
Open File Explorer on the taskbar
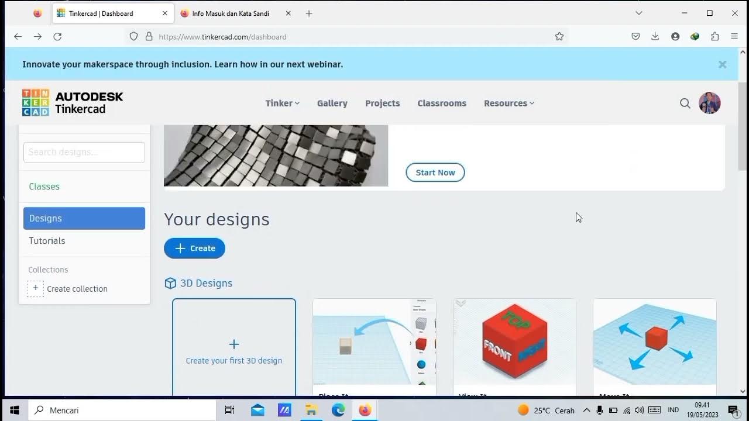[311, 410]
